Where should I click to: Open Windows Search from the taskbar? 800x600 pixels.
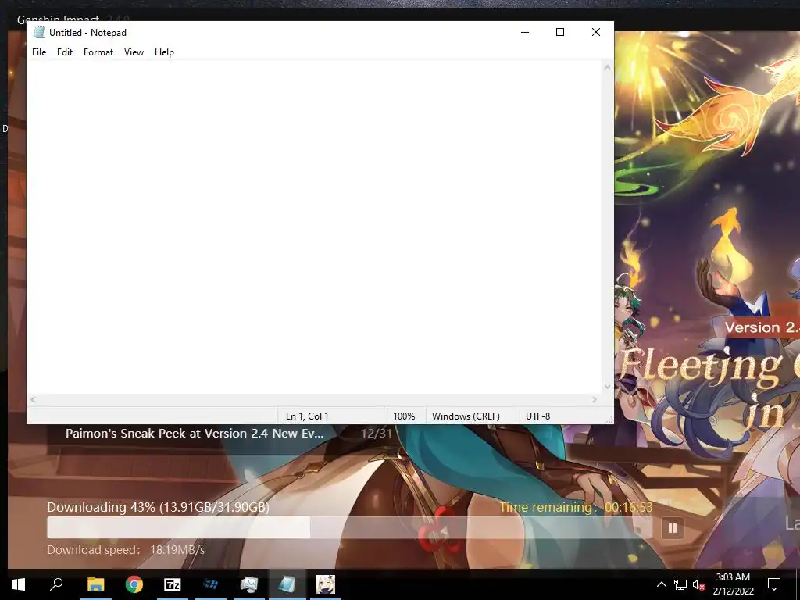56,584
